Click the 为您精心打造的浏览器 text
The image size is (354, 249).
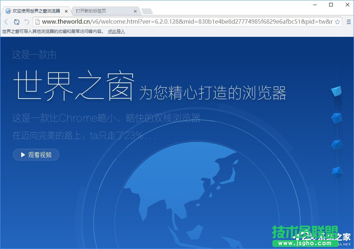click(212, 92)
